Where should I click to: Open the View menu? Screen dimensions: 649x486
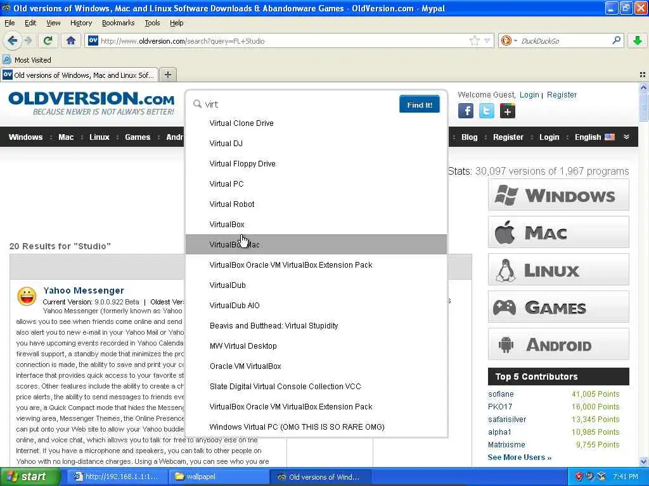(x=53, y=23)
